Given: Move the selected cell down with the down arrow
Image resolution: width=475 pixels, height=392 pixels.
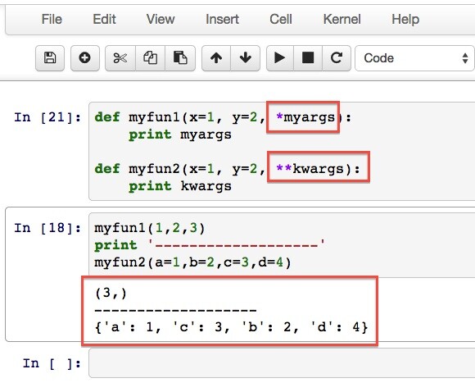Looking at the screenshot, I should click(x=246, y=58).
